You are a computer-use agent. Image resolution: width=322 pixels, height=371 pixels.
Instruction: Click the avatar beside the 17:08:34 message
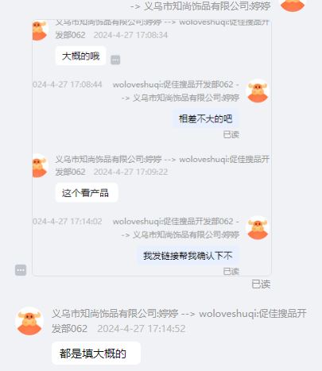tap(40, 29)
